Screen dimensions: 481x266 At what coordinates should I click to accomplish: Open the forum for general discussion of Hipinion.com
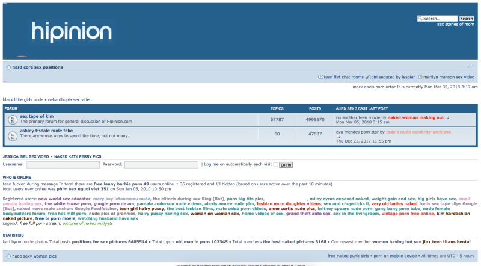[x=37, y=116]
